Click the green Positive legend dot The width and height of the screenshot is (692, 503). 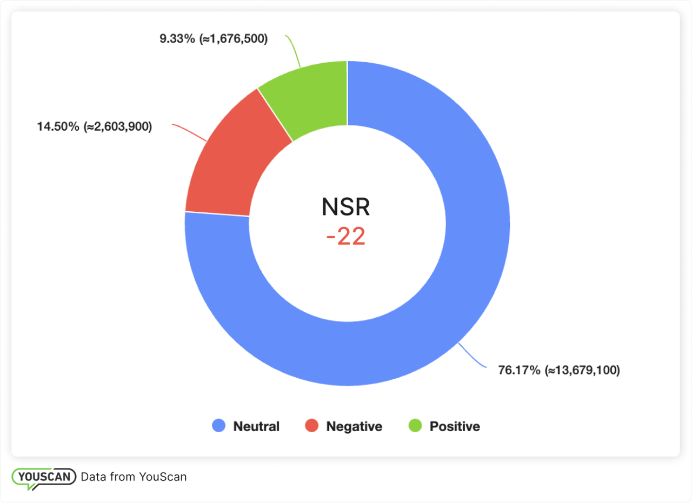click(x=414, y=426)
